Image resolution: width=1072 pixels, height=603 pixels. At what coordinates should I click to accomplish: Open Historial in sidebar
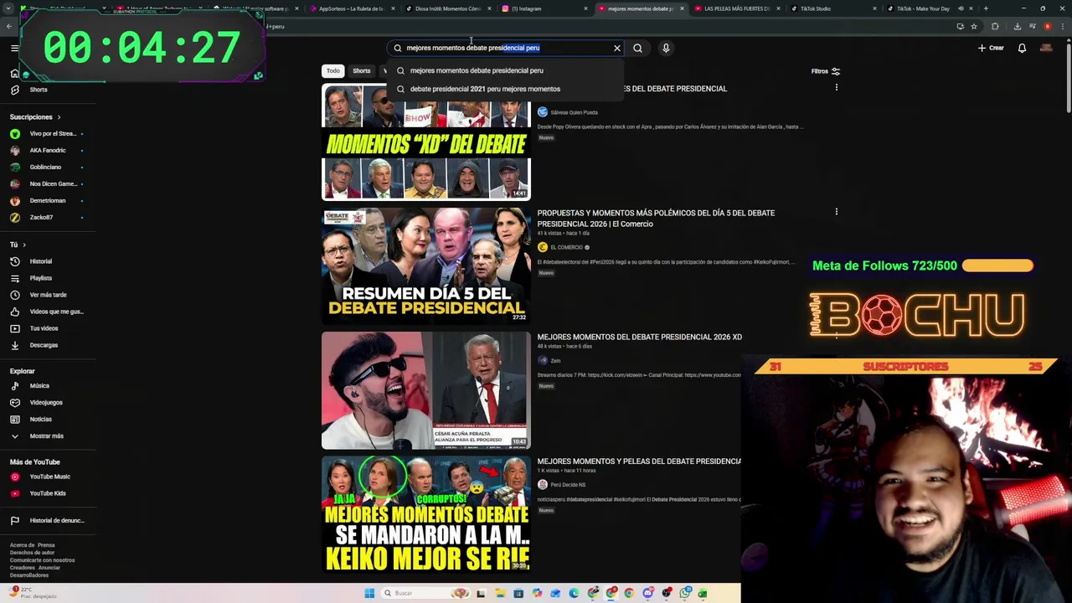coord(40,261)
